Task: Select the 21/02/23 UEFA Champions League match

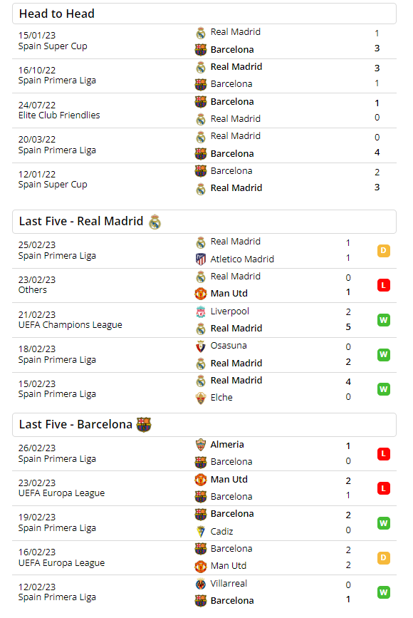Action: 204,320
